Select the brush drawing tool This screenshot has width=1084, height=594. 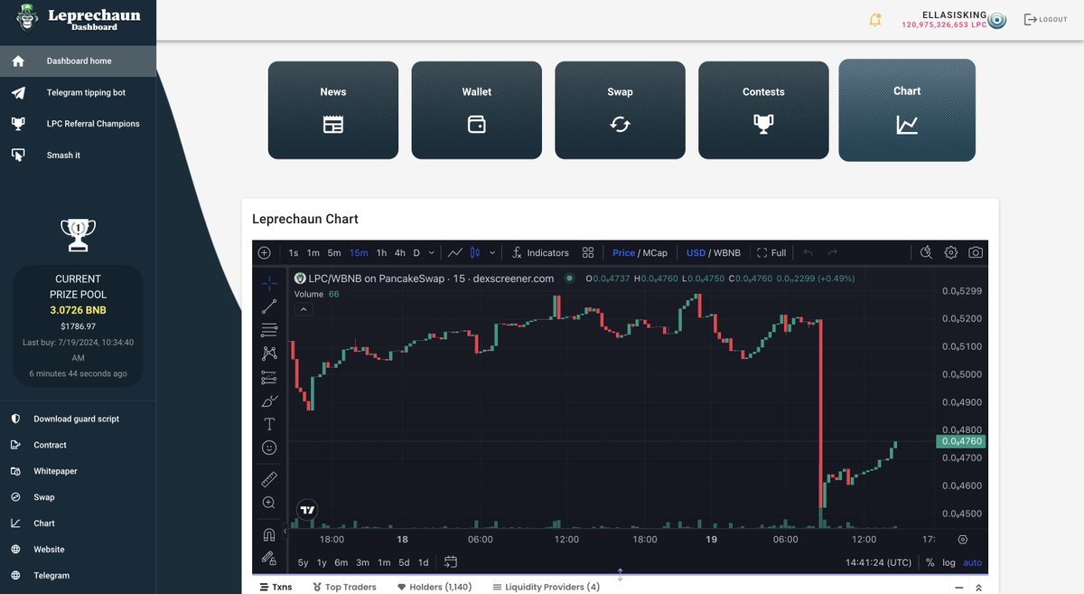[x=269, y=401]
